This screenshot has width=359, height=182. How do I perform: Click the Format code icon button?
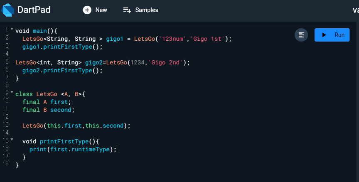[301, 35]
